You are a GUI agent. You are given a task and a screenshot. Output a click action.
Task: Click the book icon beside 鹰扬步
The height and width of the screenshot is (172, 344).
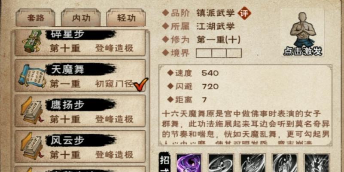(x=32, y=111)
